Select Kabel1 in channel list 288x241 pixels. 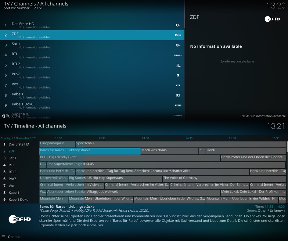pos(92,95)
